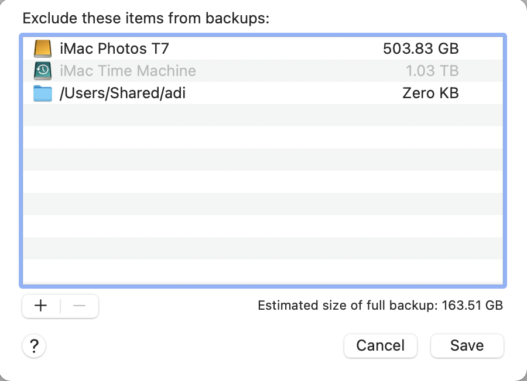Select the iMac Time Machine entry
Image resolution: width=527 pixels, height=381 pixels.
(263, 71)
